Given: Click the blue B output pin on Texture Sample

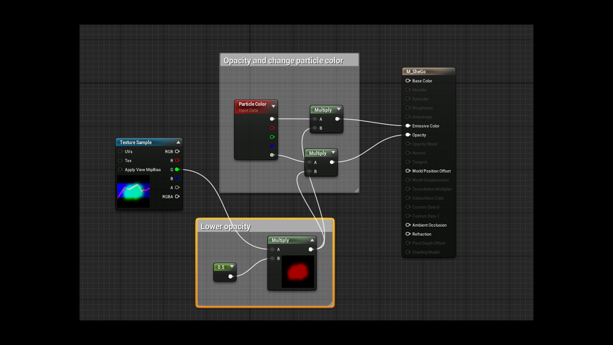Looking at the screenshot, I should click(177, 179).
